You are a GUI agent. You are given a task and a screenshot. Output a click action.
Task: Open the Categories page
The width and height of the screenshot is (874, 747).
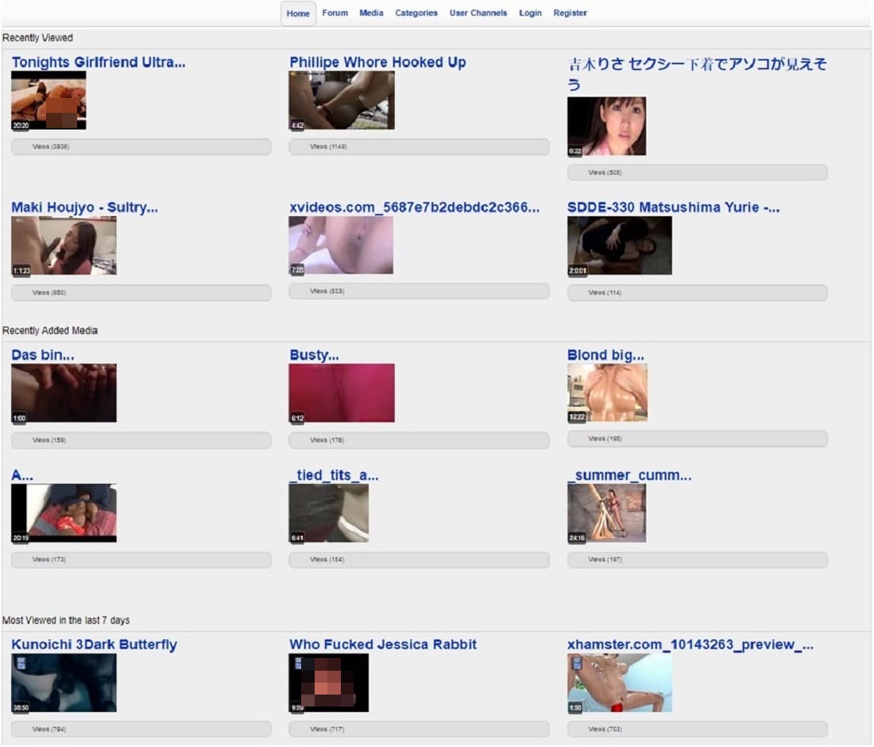point(416,14)
